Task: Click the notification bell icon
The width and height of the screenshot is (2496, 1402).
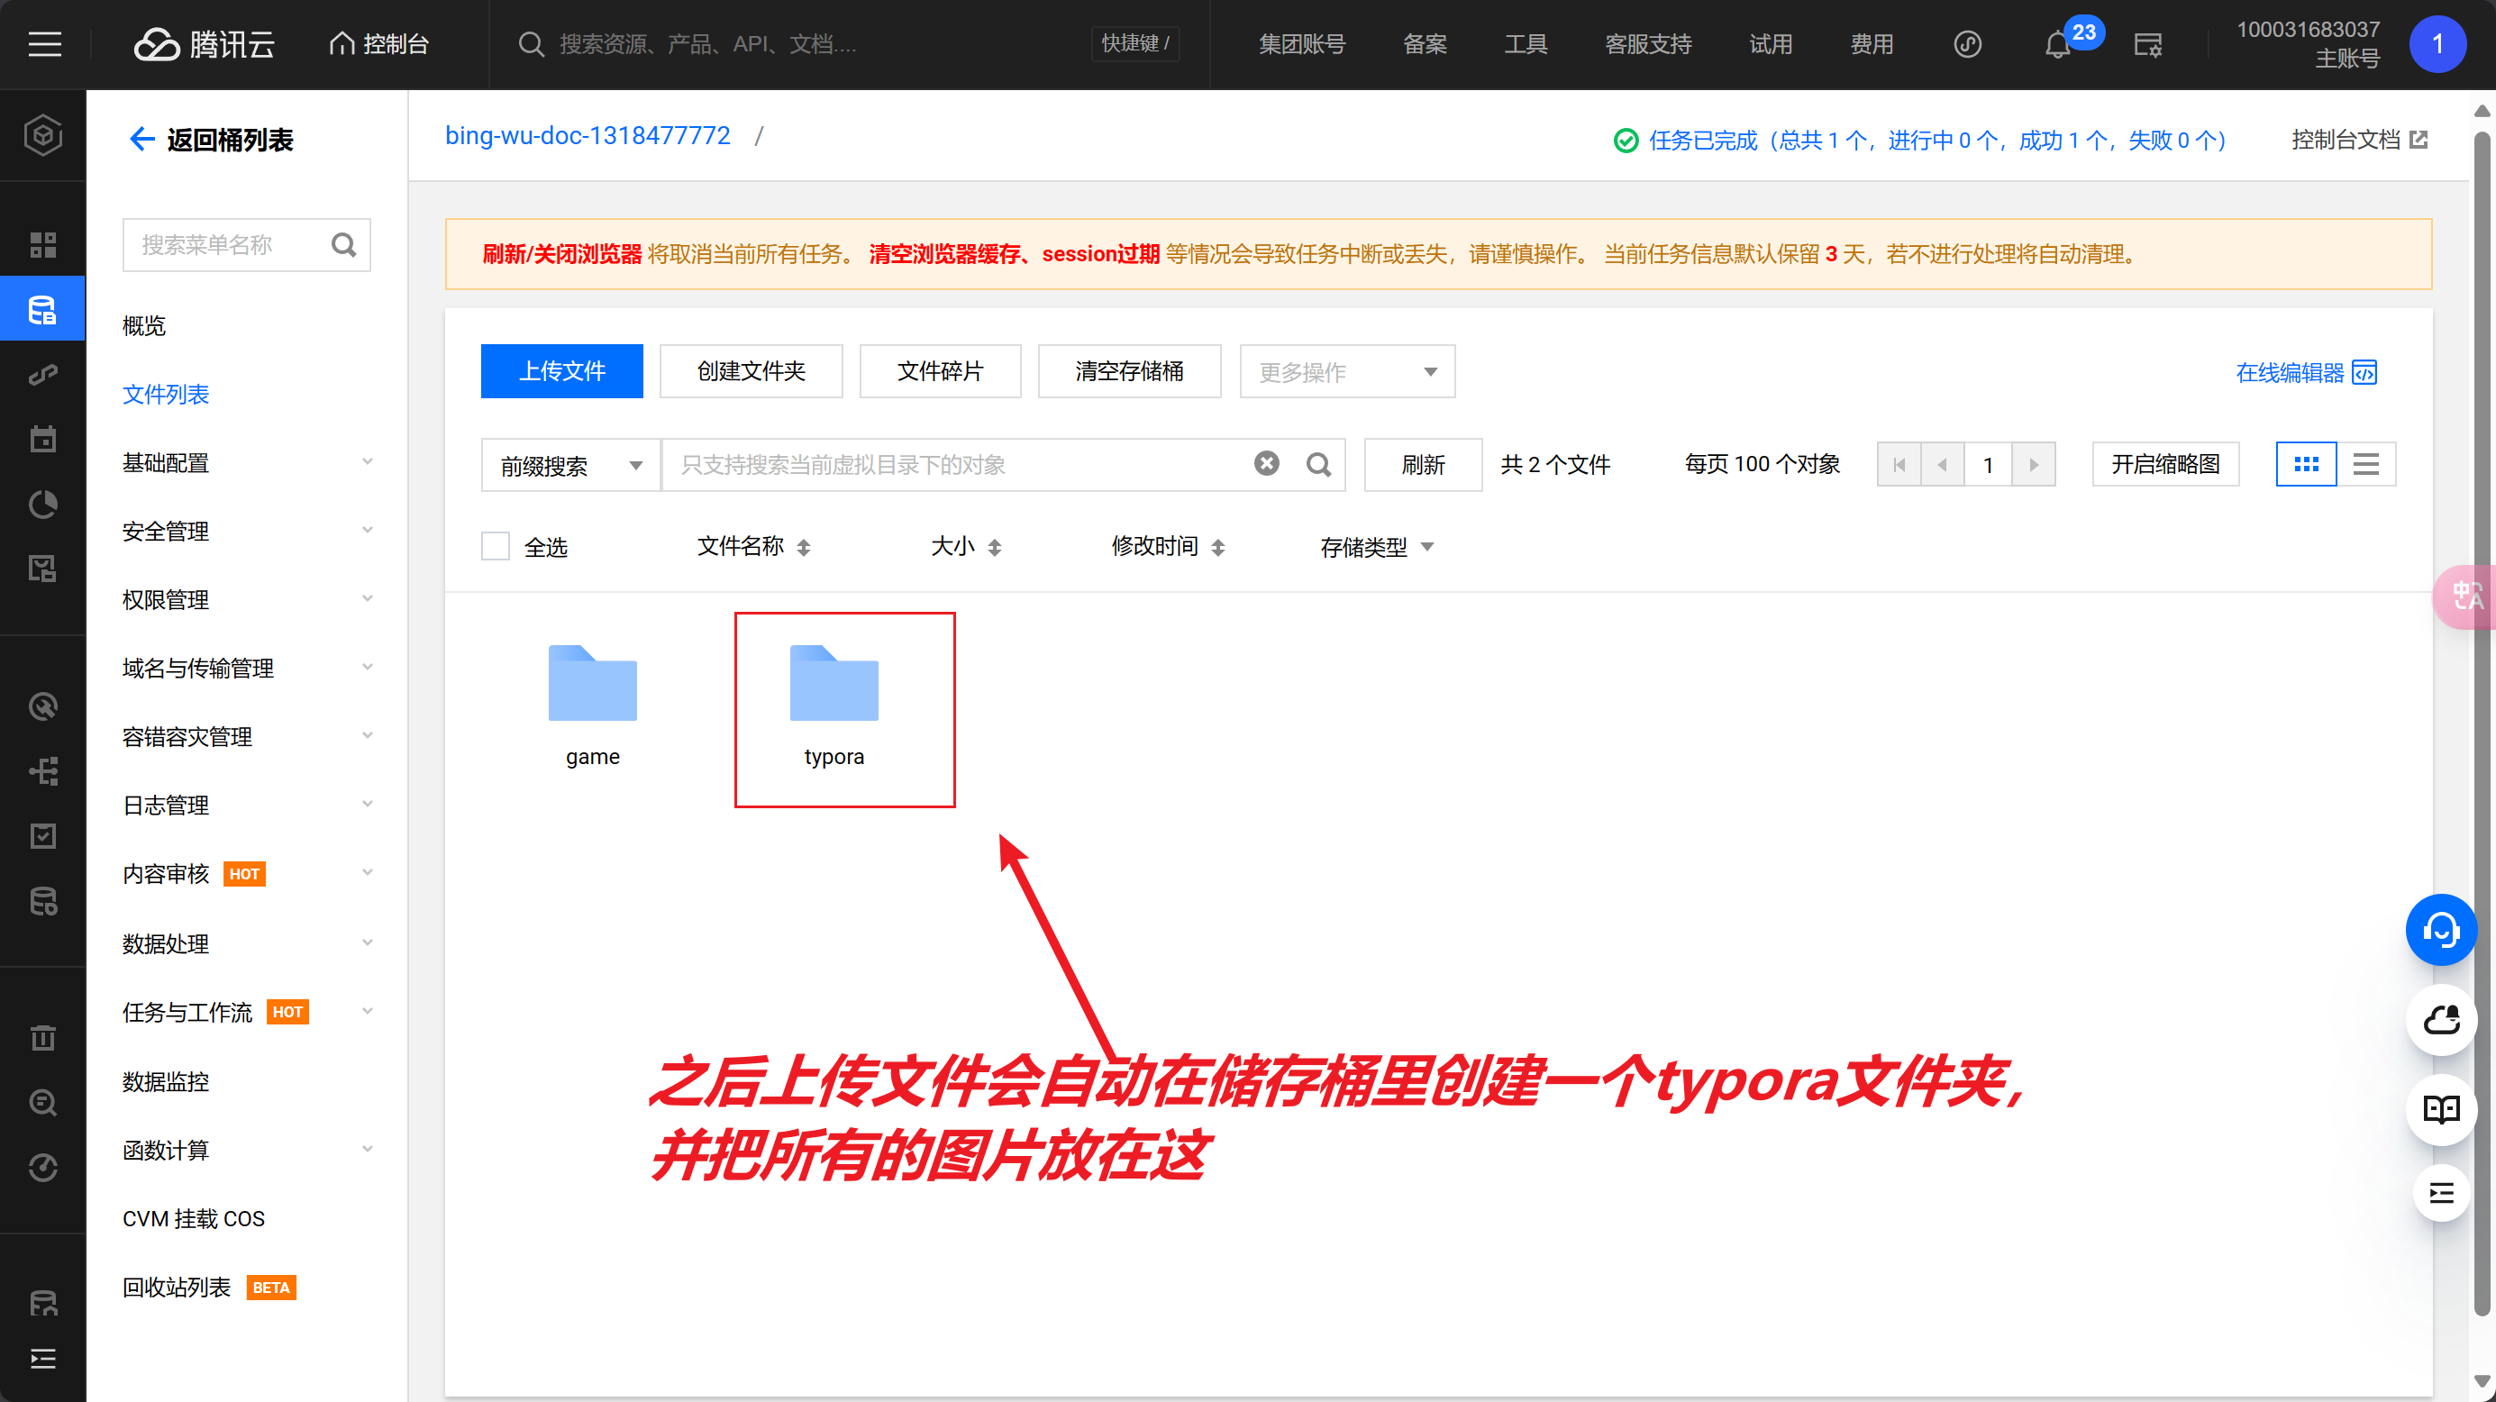Action: [x=2057, y=44]
